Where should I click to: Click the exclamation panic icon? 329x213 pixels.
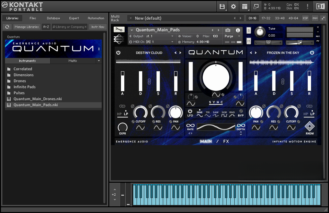point(307,7)
